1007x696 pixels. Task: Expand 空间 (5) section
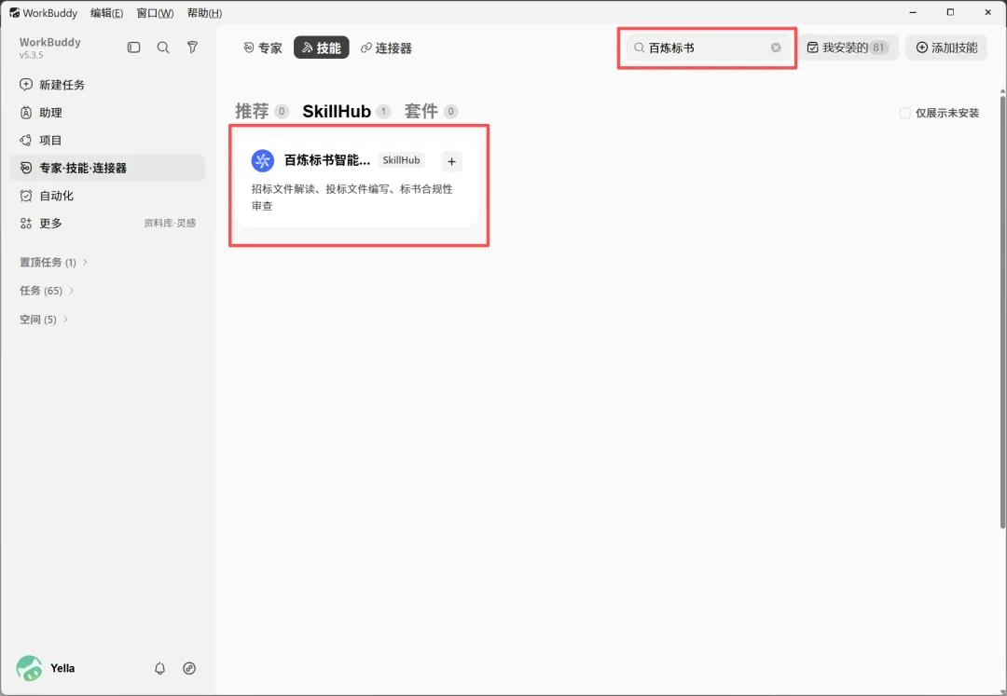click(43, 320)
